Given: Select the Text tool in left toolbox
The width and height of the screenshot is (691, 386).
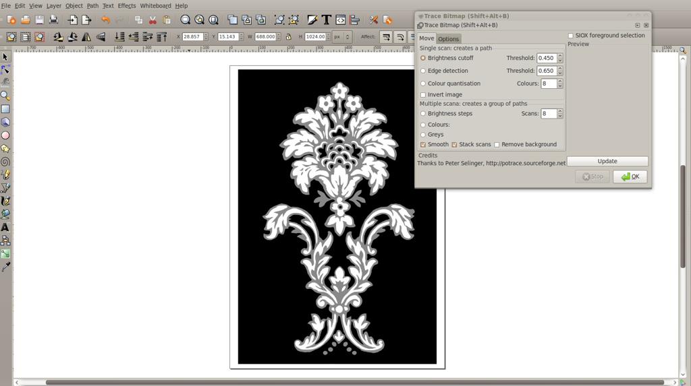Looking at the screenshot, I should (x=5, y=228).
